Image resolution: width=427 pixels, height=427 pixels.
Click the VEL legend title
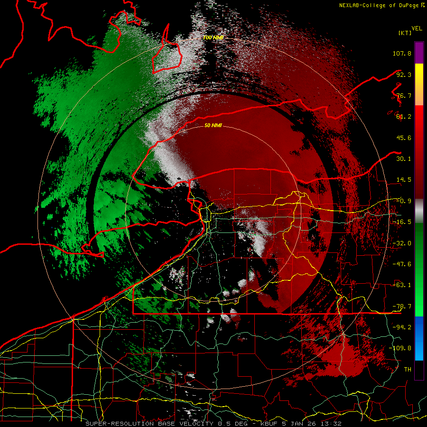point(417,28)
